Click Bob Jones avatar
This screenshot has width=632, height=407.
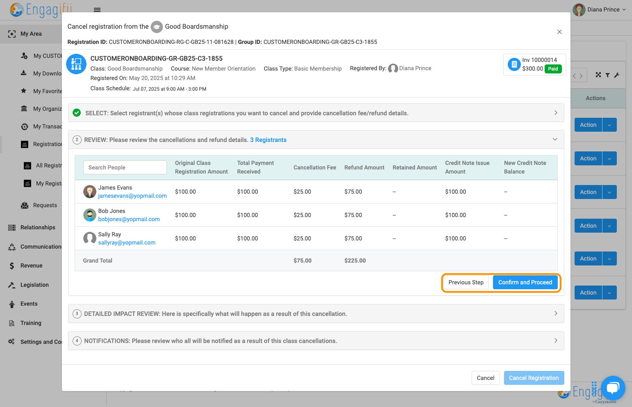tap(90, 215)
